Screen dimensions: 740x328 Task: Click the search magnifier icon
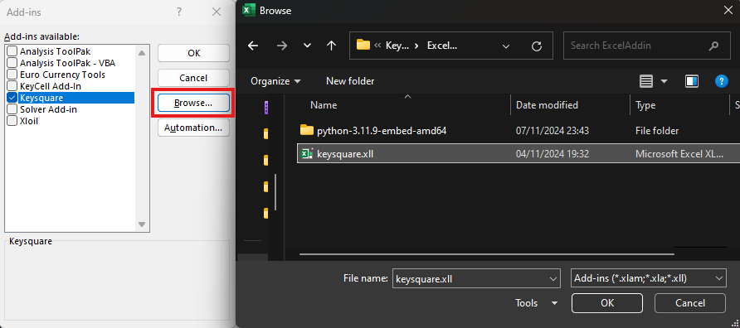(713, 46)
